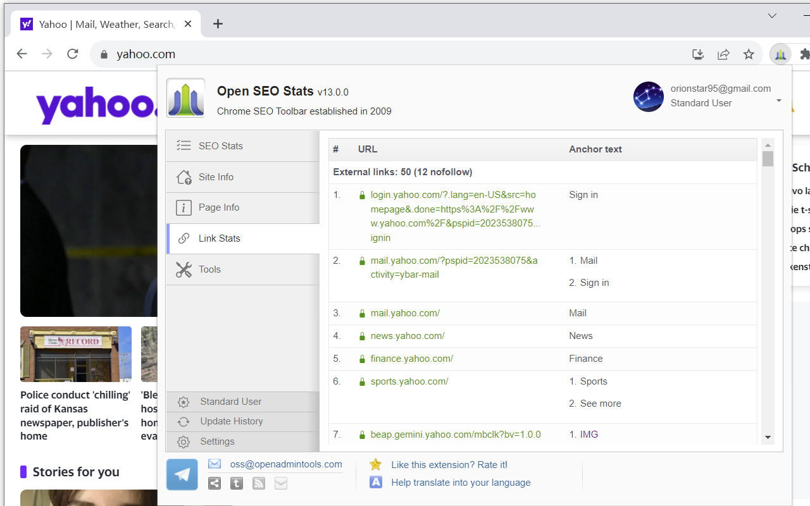Viewport: 810px width, 506px height.
Task: Open the Settings gear in the sidebar
Action: 217,441
